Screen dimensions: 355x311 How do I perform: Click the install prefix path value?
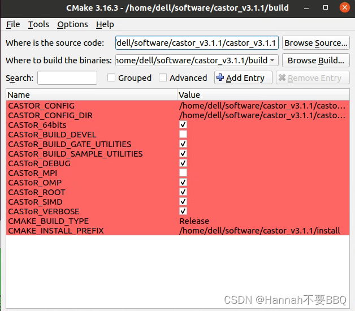click(x=259, y=231)
